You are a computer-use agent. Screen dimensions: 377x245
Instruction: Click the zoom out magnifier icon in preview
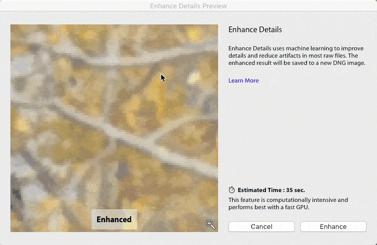click(210, 224)
